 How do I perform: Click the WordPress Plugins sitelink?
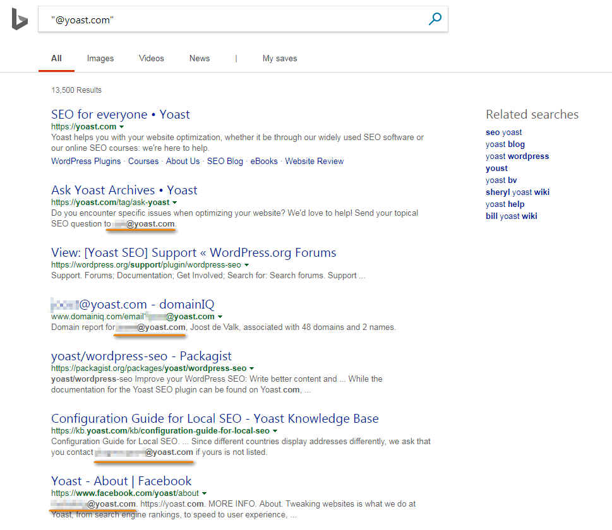point(86,161)
